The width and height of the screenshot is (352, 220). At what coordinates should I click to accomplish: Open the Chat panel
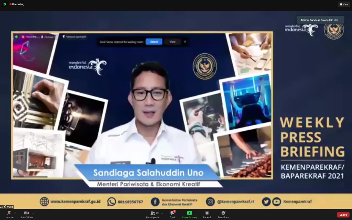(172, 213)
